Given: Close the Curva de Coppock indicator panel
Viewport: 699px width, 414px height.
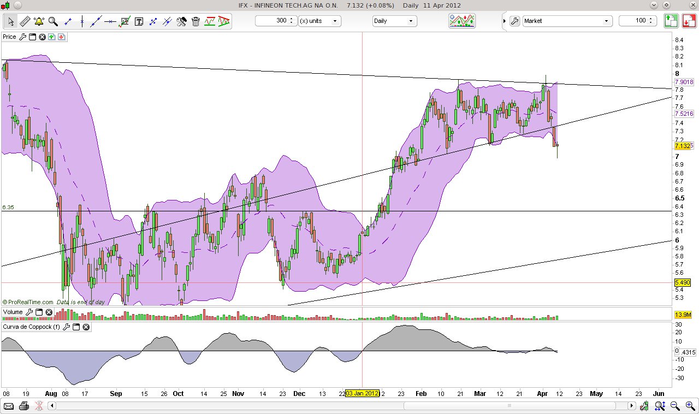Looking at the screenshot, I should pos(86,327).
